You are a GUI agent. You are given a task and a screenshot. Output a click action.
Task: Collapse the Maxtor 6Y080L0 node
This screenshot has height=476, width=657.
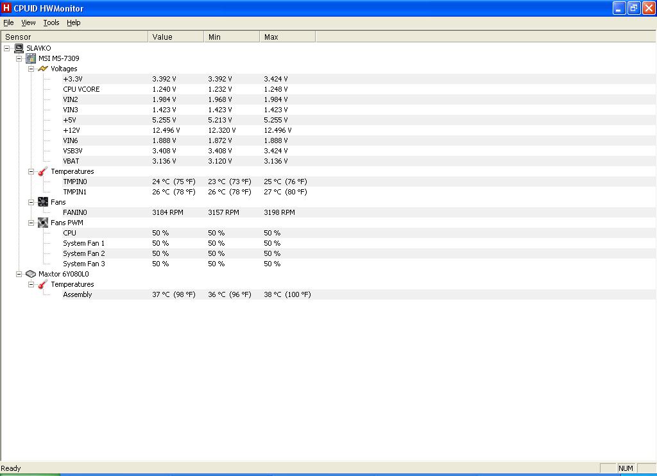19,274
